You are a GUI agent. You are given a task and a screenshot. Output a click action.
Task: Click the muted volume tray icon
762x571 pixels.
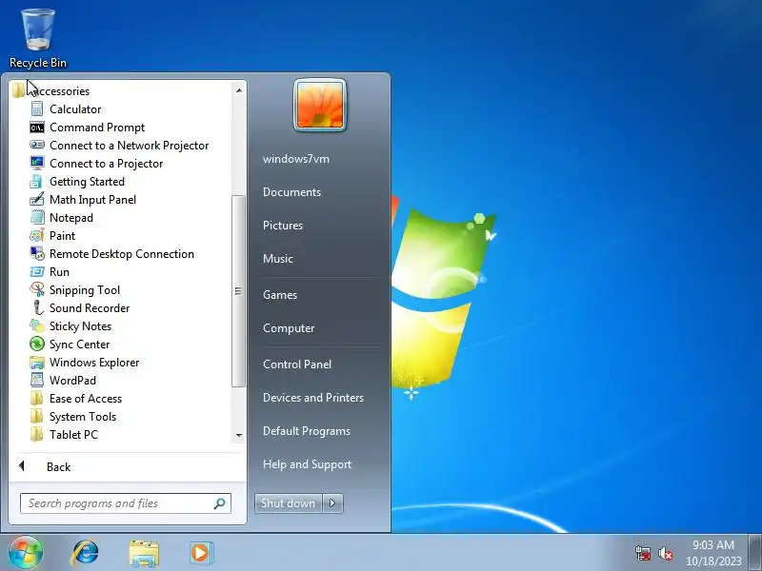point(666,554)
